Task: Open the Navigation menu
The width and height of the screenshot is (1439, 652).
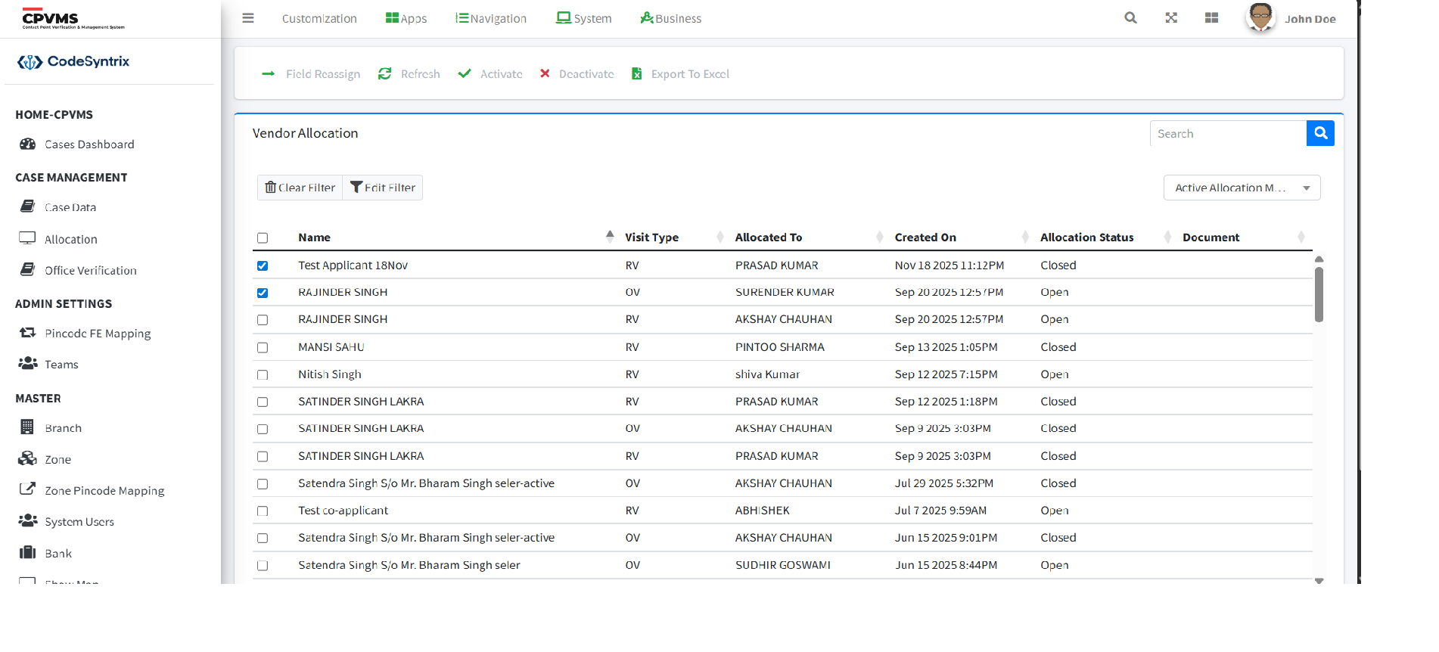Action: pyautogui.click(x=491, y=18)
